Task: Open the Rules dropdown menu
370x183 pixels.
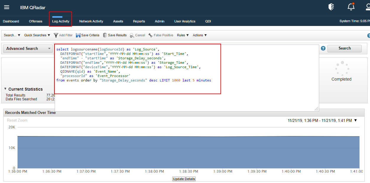Action: click(x=183, y=35)
